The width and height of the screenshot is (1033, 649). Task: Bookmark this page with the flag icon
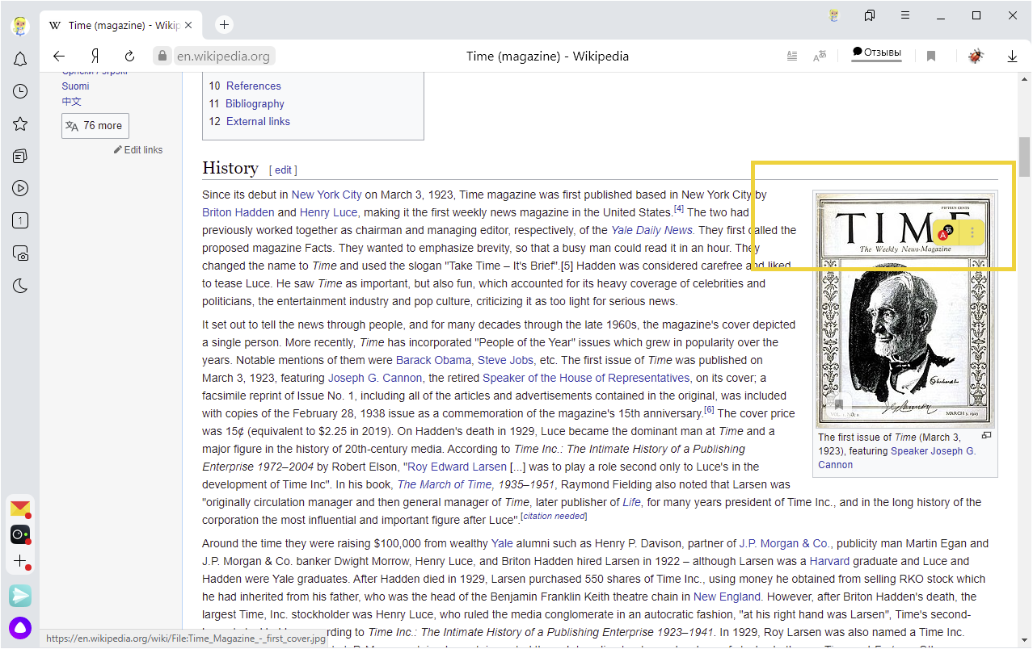click(931, 57)
